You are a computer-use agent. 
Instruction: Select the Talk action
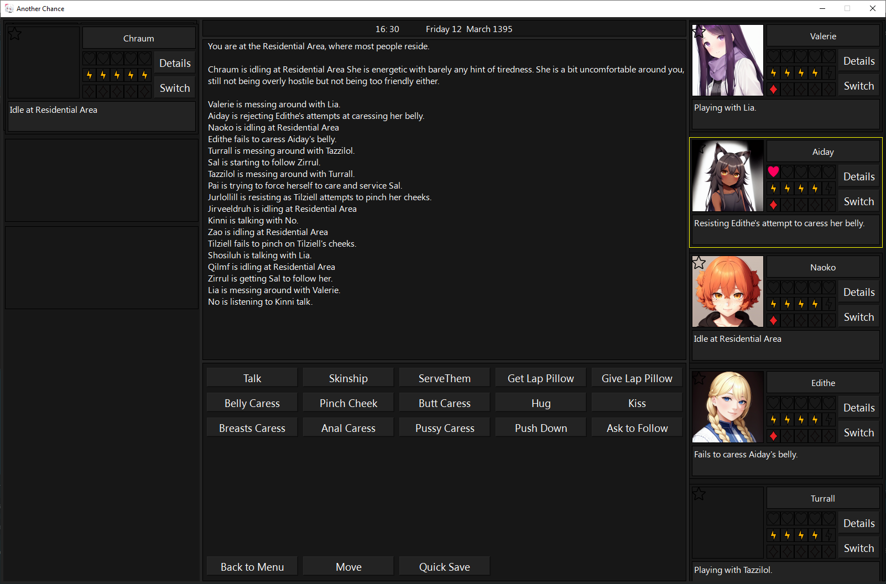tap(252, 378)
